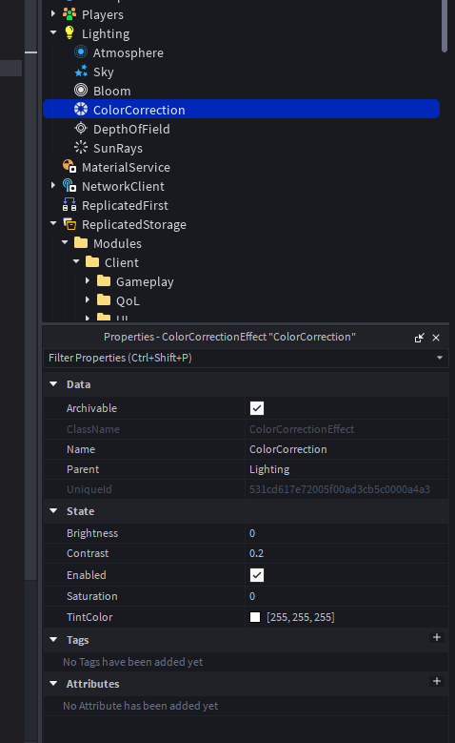455x743 pixels.
Task: Collapse the ReplicatedStorage node
Action: coord(53,223)
